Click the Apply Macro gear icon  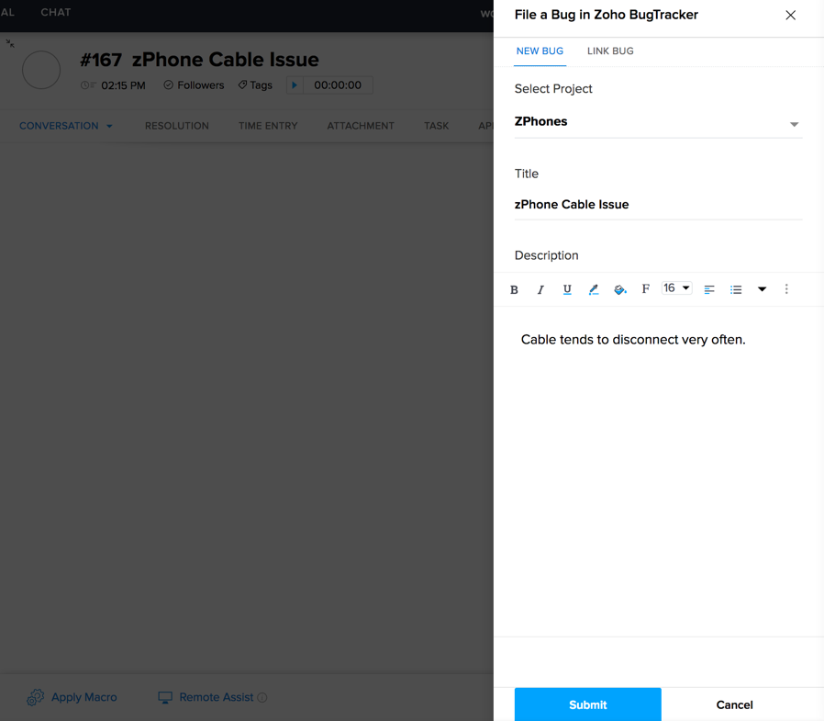(36, 697)
